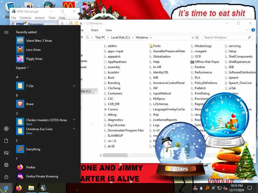Click Local Disk (C:) breadcrumb
This screenshot has height=193, width=258.
[120, 37]
